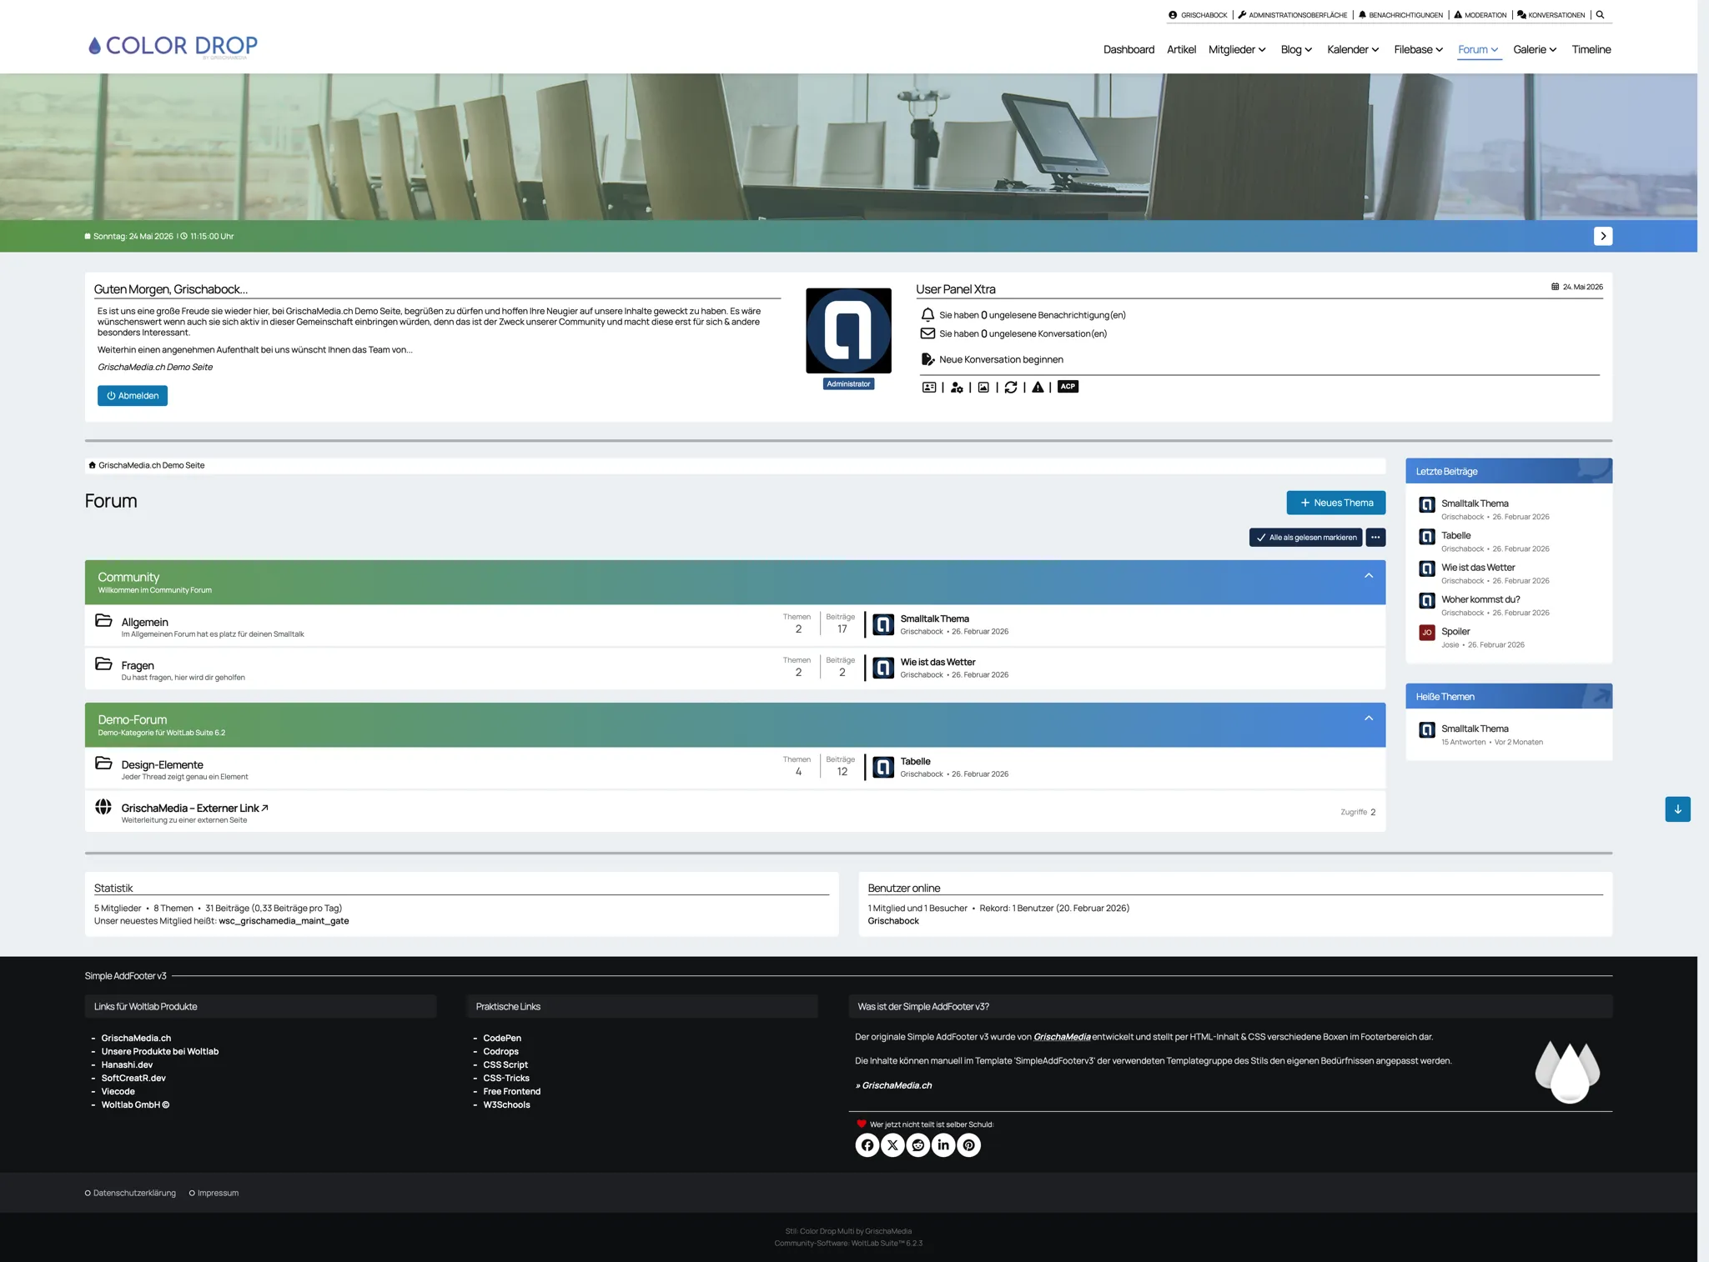1709x1262 pixels.
Task: Open the W3Schools footer link
Action: coord(506,1104)
